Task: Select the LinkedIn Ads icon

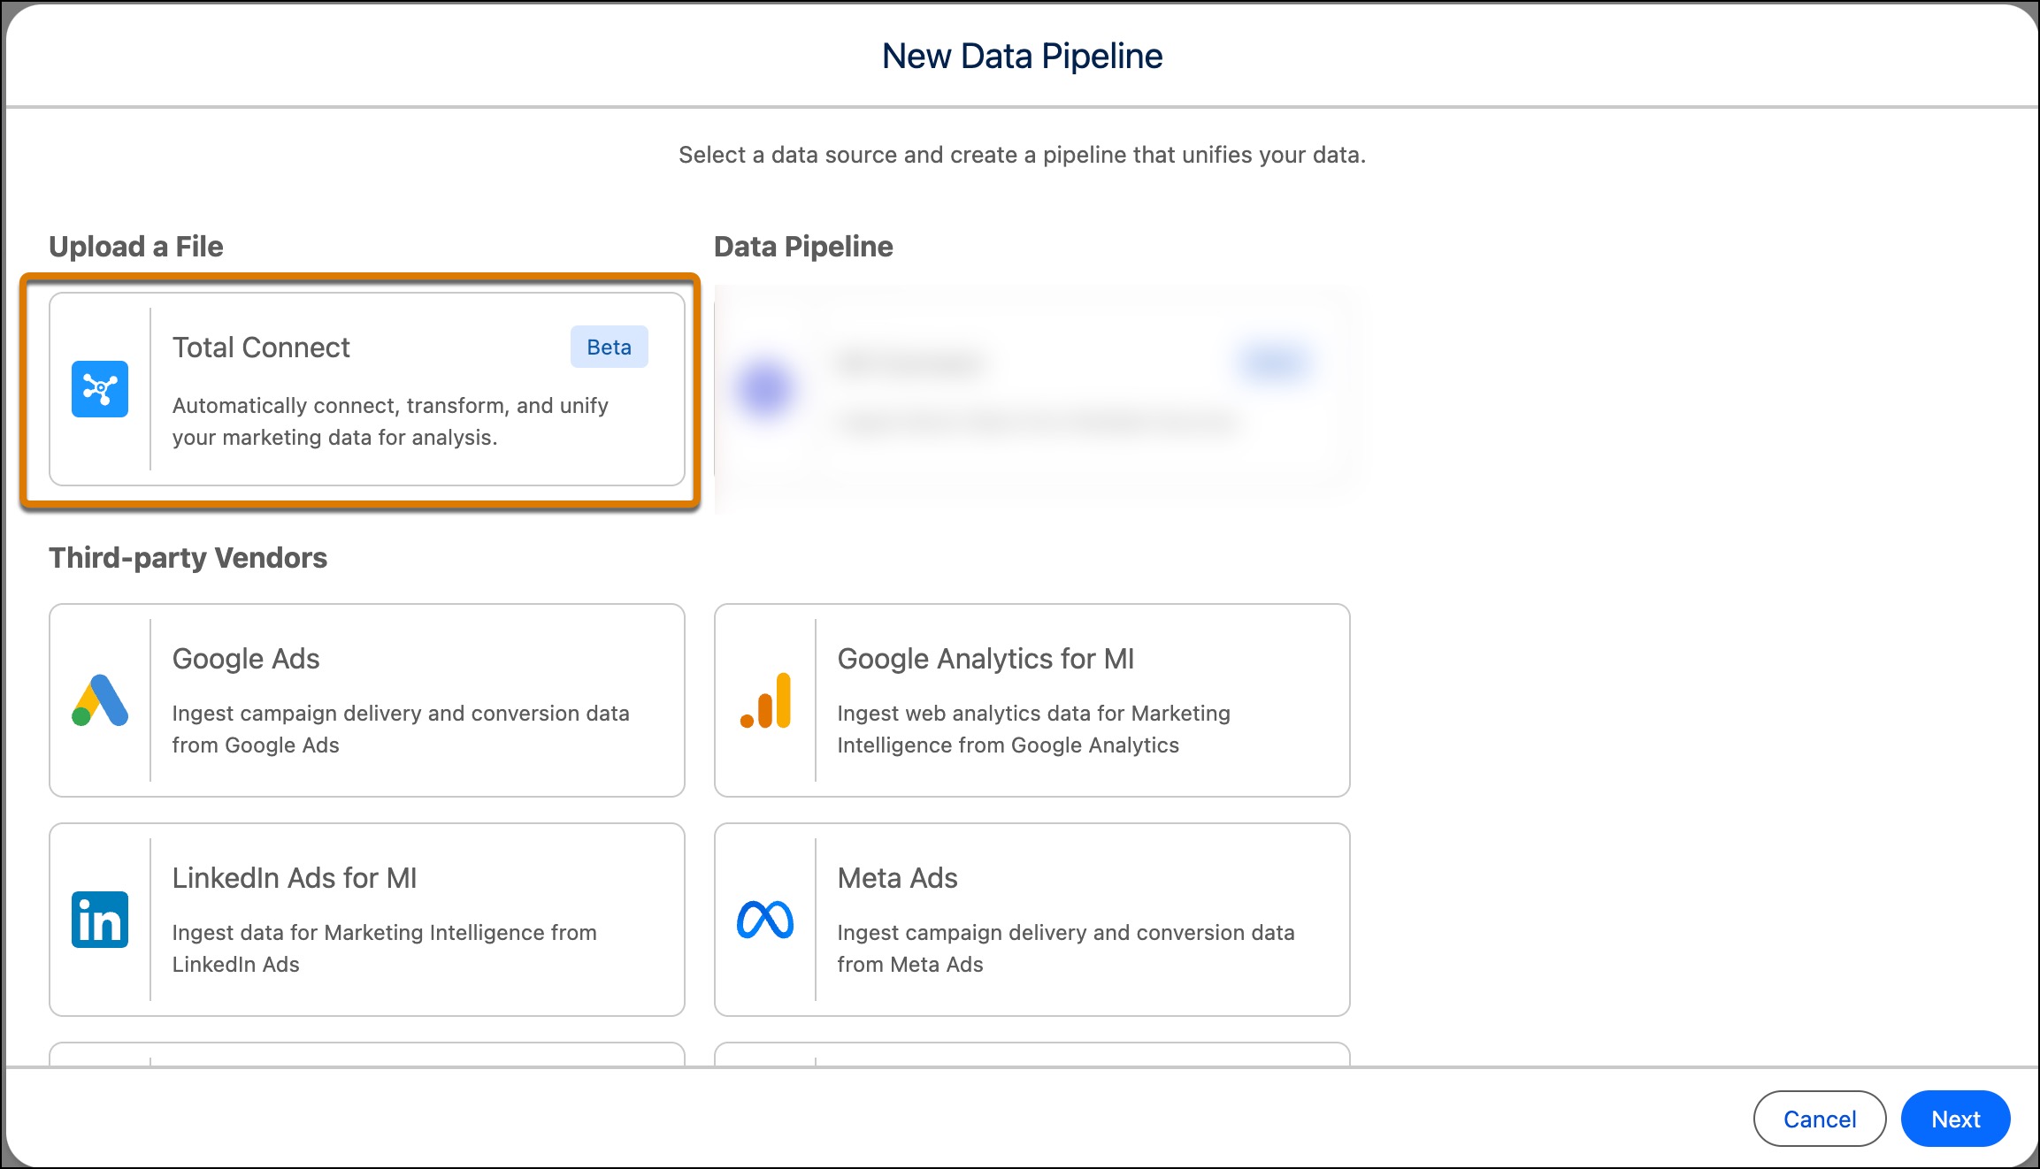Action: [x=100, y=921]
